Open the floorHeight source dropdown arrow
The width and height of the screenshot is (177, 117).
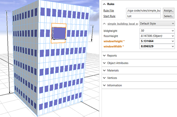[172, 36]
